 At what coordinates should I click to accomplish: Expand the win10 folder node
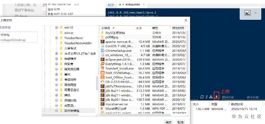point(56,28)
